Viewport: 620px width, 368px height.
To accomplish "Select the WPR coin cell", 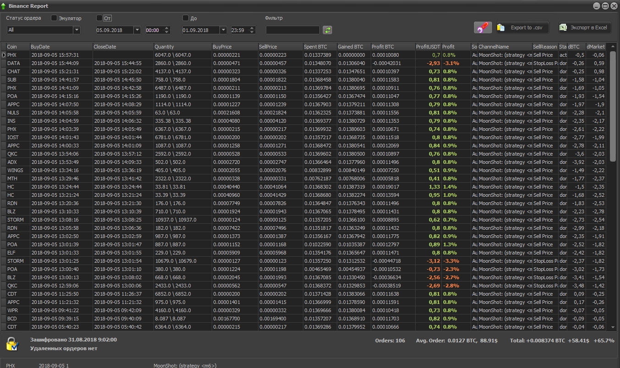I will 18,310.
